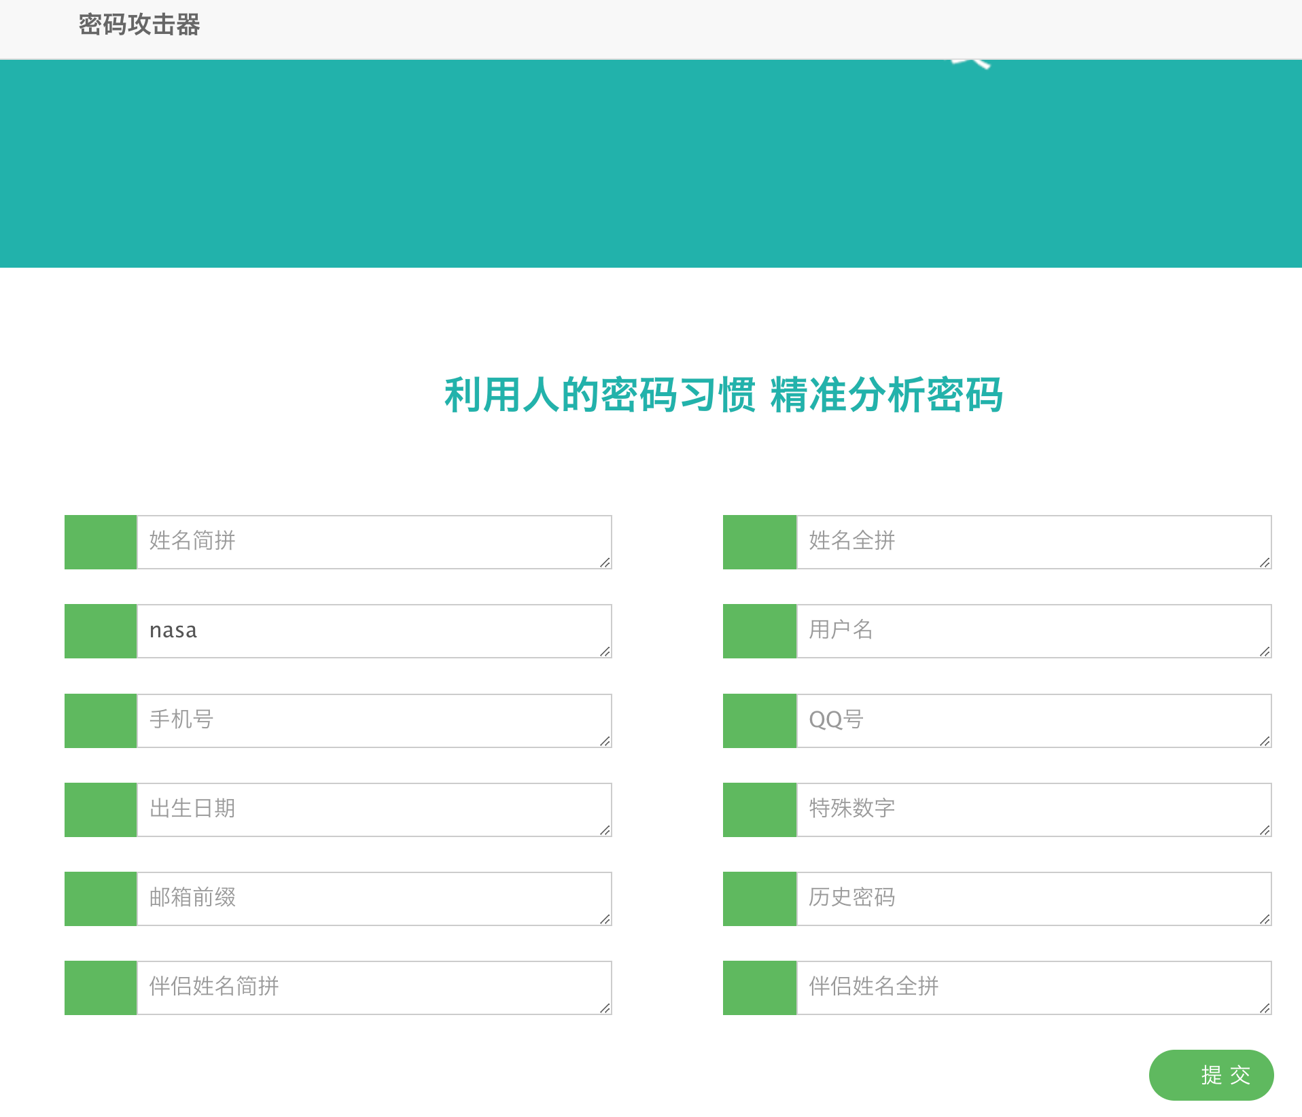The image size is (1302, 1117).
Task: Click into the 姓名全拼 text box
Action: 1033,542
